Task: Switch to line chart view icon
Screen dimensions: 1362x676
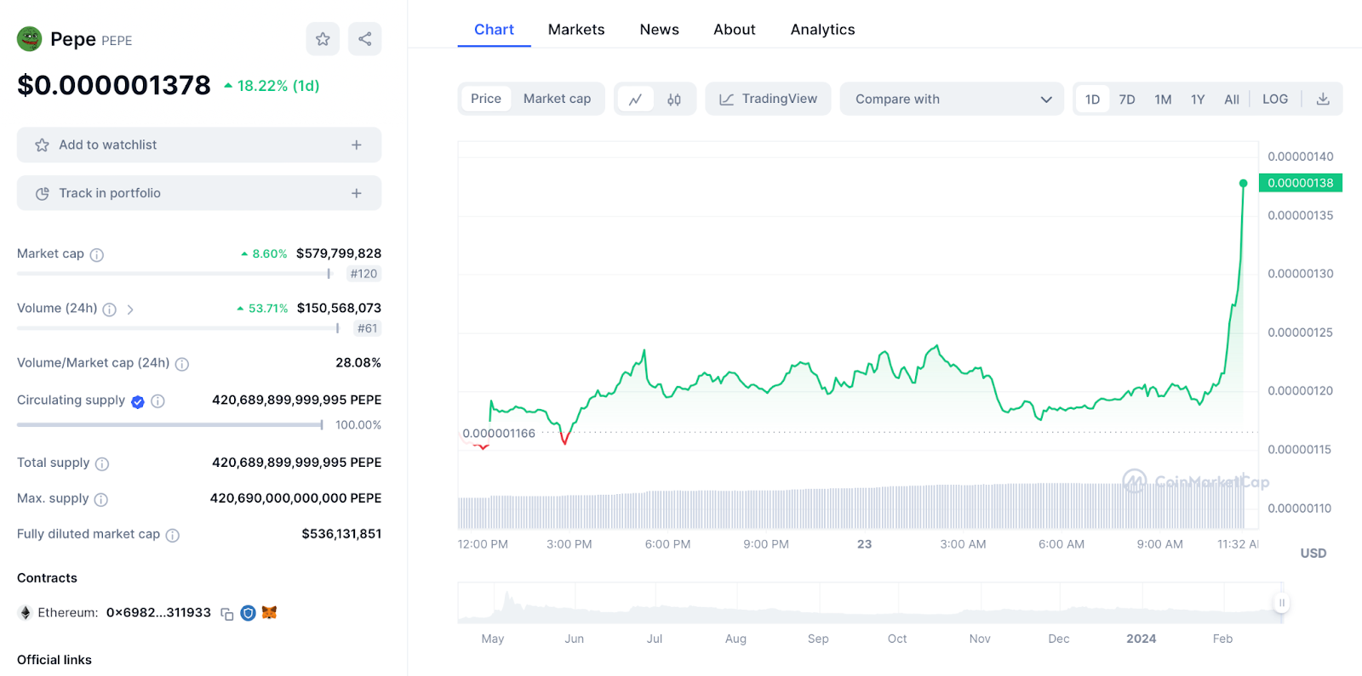Action: coord(635,99)
